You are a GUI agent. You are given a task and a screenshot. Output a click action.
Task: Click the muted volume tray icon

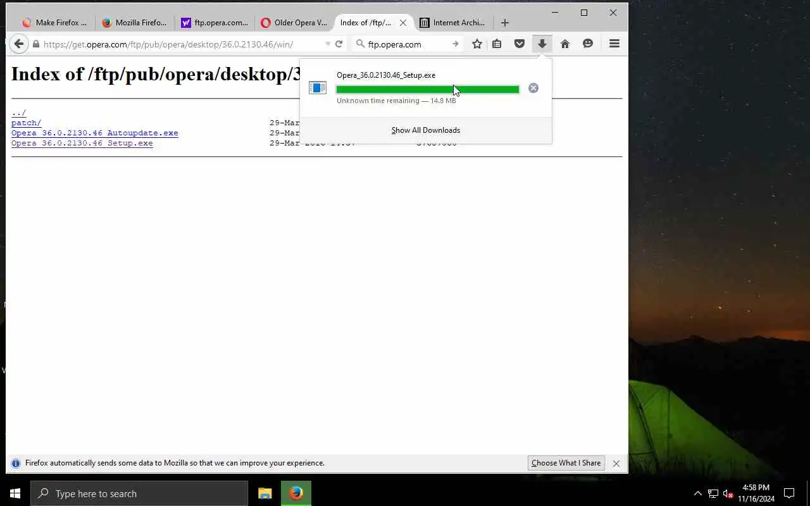728,493
